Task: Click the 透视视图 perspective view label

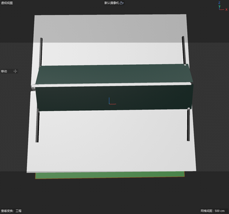Action: 7,3
